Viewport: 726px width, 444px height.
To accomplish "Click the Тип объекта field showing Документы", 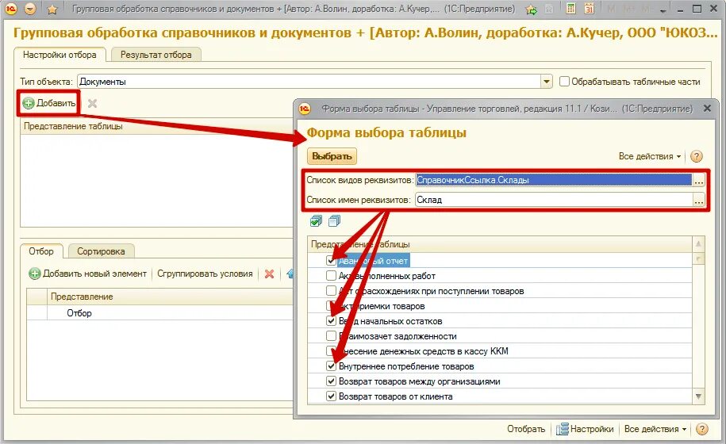I will [x=309, y=82].
